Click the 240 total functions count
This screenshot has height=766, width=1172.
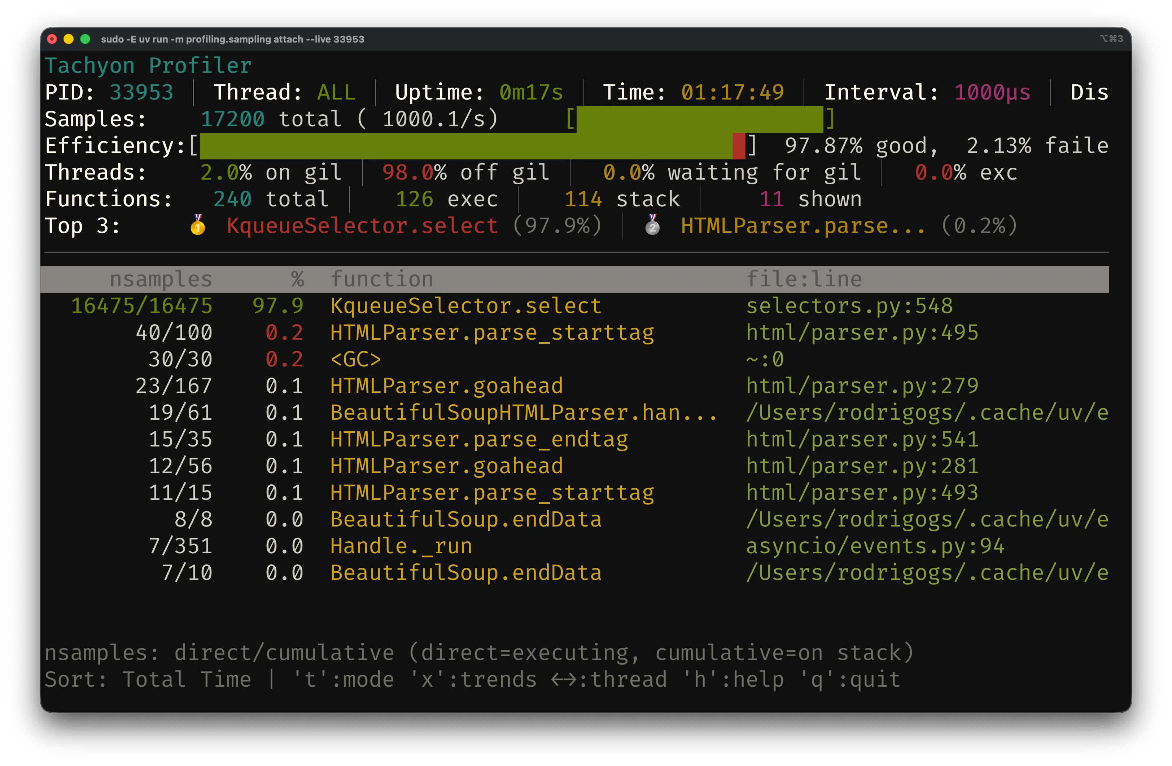[271, 199]
